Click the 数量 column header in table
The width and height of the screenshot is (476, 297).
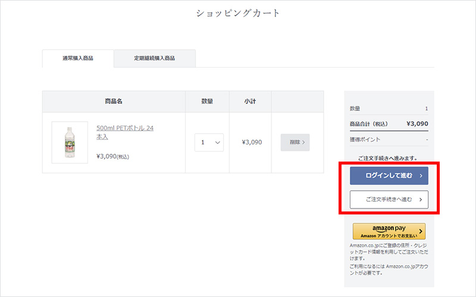[x=207, y=102]
